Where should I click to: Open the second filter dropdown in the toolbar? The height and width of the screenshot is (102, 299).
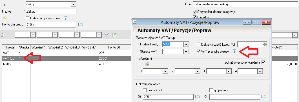point(55,35)
